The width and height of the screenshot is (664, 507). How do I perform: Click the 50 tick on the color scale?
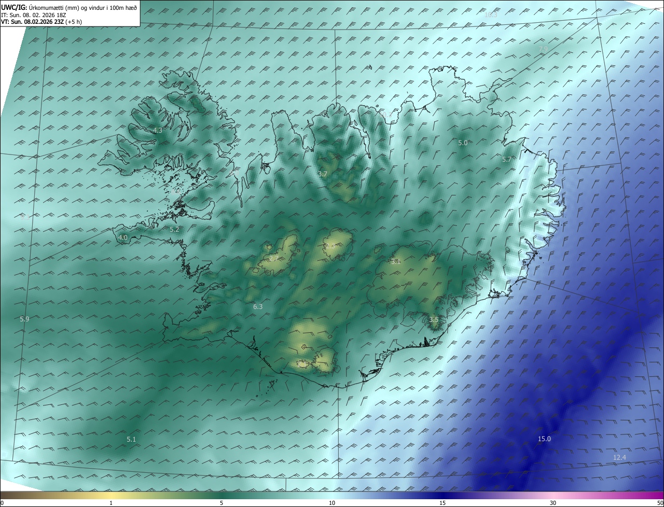coord(660,503)
